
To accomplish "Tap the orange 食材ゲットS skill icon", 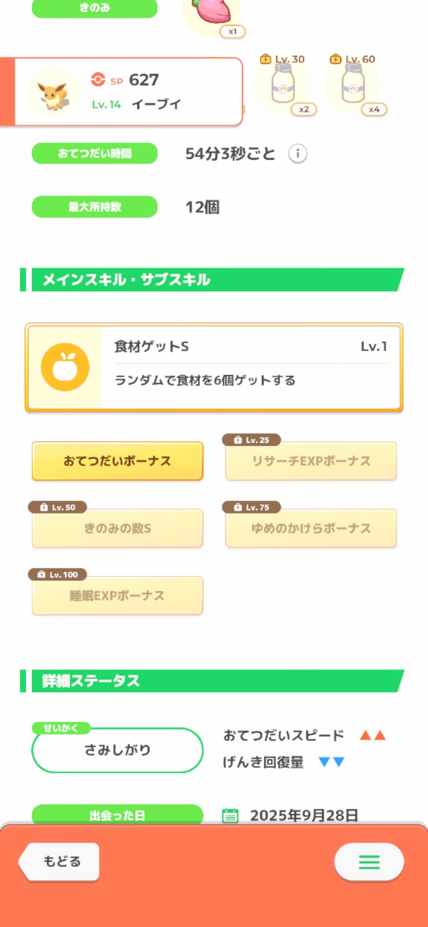I will point(65,367).
